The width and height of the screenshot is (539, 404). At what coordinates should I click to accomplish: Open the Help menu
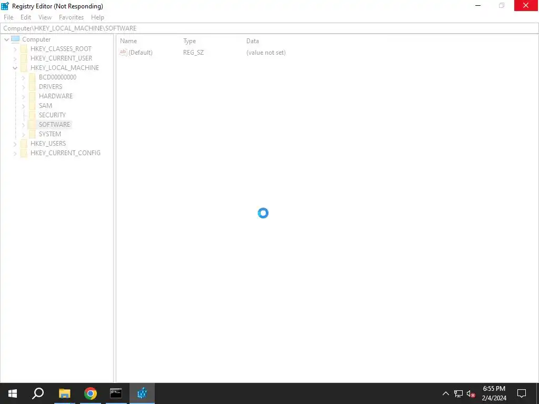click(97, 17)
